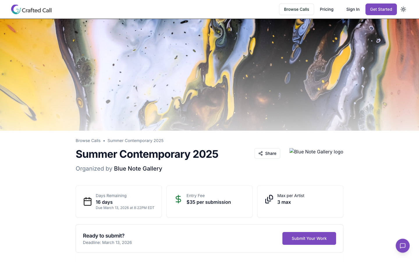Click the Summer Contemporary 2025 page heading
This screenshot has width=419, height=262.
tap(147, 154)
